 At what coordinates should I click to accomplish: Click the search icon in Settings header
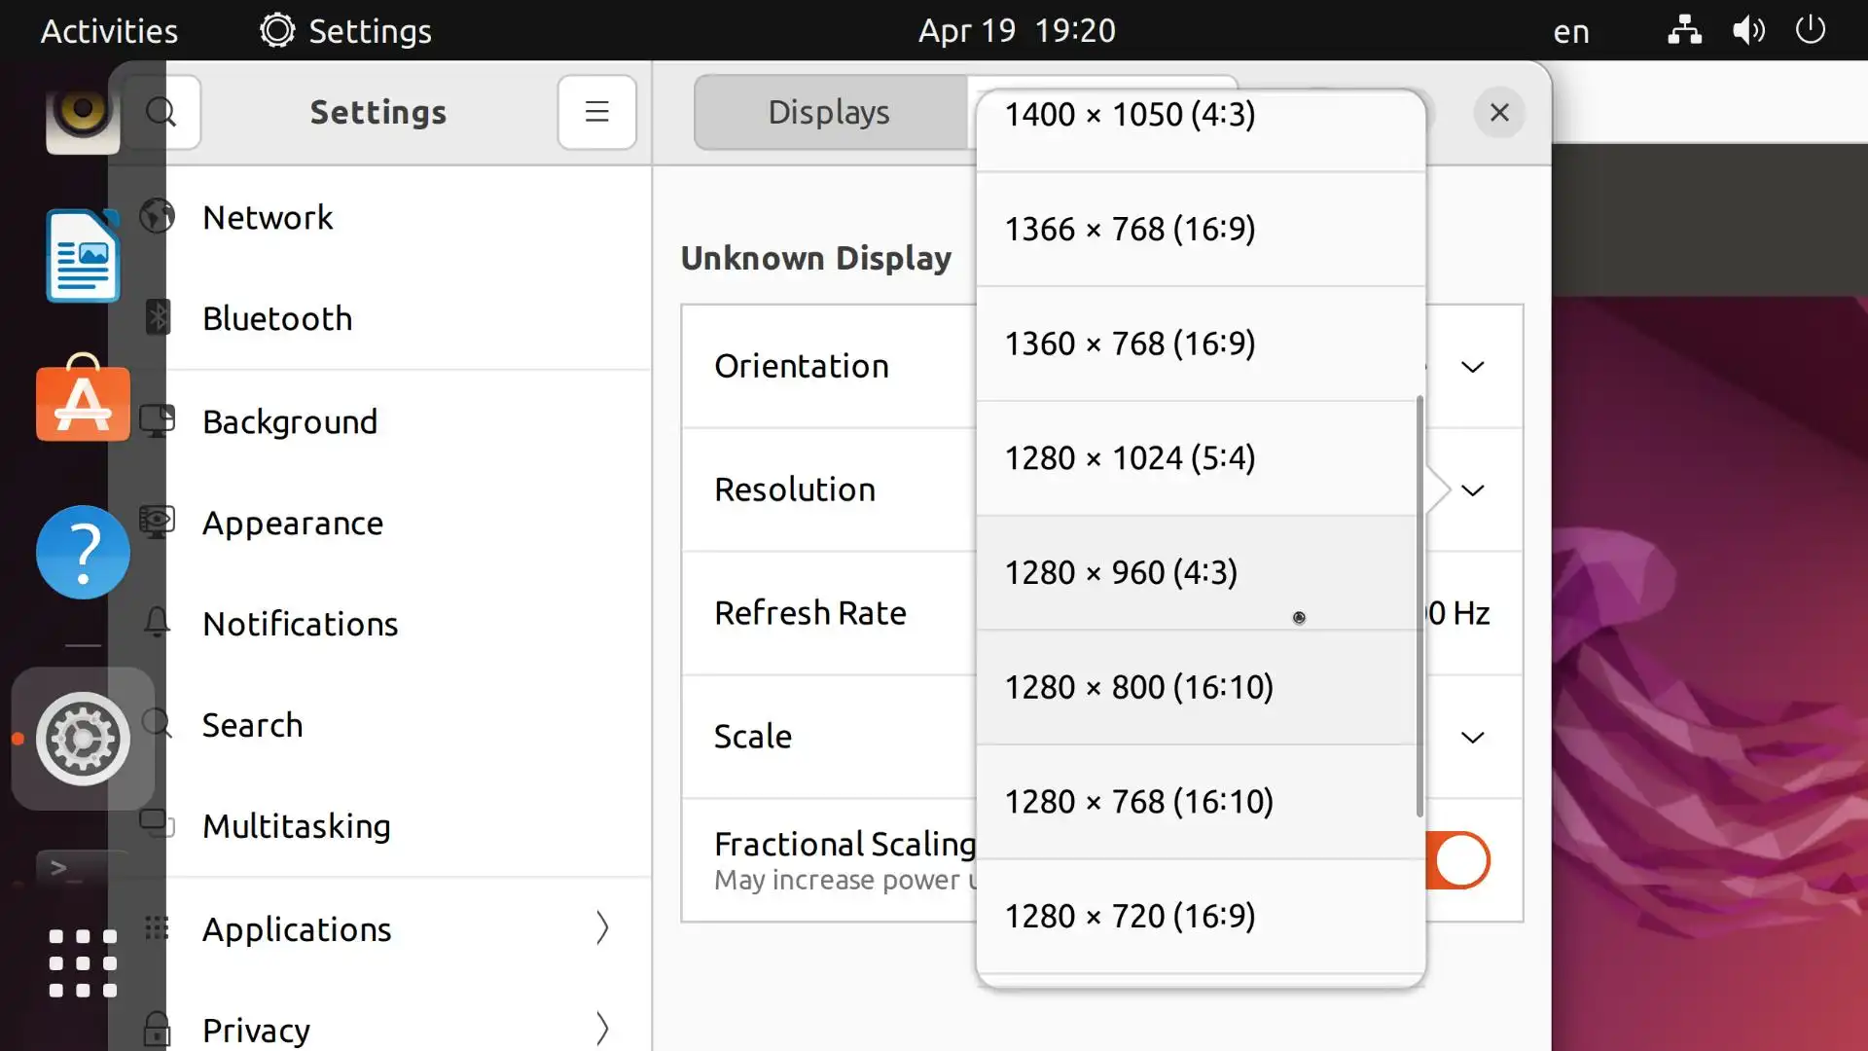pos(162,112)
